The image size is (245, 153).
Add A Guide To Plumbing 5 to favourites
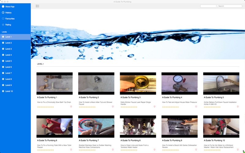coord(238,106)
